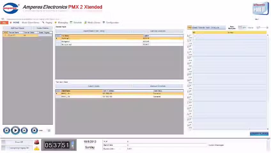Select the TimeLine calendar view
This screenshot has width=271, height=153.
click(215, 27)
